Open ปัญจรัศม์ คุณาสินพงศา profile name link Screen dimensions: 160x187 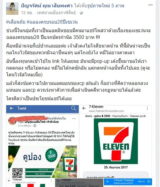[x=47, y=6]
